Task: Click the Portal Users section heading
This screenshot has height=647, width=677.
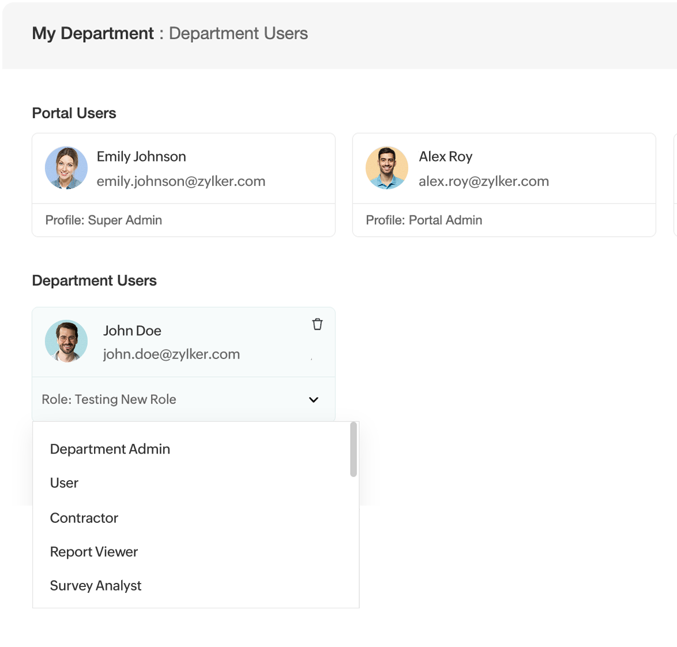Action: pyautogui.click(x=74, y=113)
